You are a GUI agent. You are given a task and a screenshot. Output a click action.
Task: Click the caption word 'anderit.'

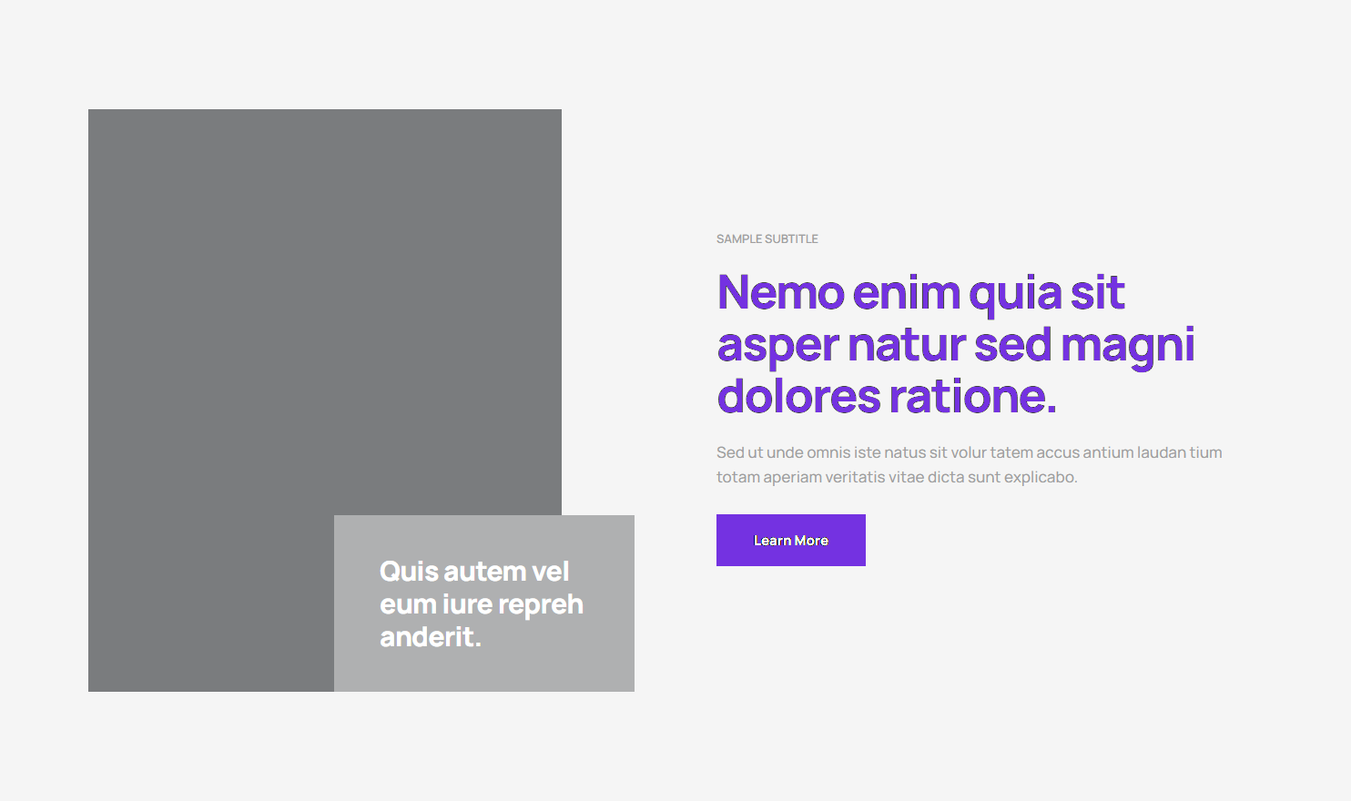(x=430, y=637)
